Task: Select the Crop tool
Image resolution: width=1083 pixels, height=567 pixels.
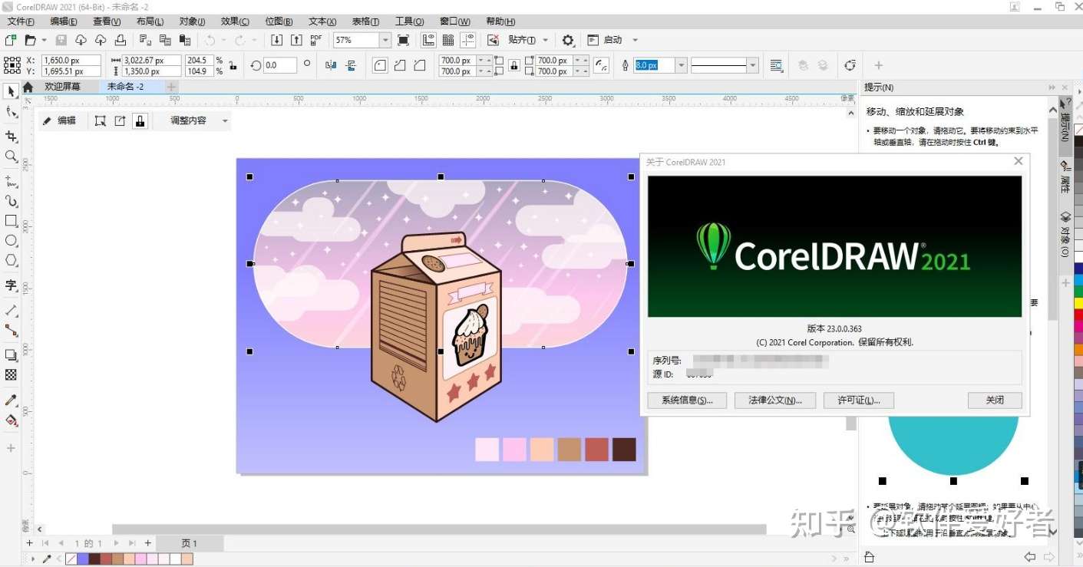Action: point(11,136)
